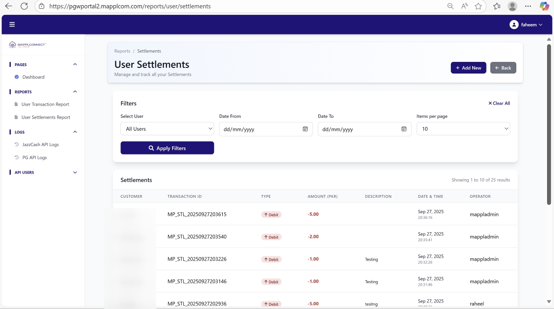Viewport: 554px width, 309px height.
Task: Click the Apply Filters button
Action: [x=167, y=148]
